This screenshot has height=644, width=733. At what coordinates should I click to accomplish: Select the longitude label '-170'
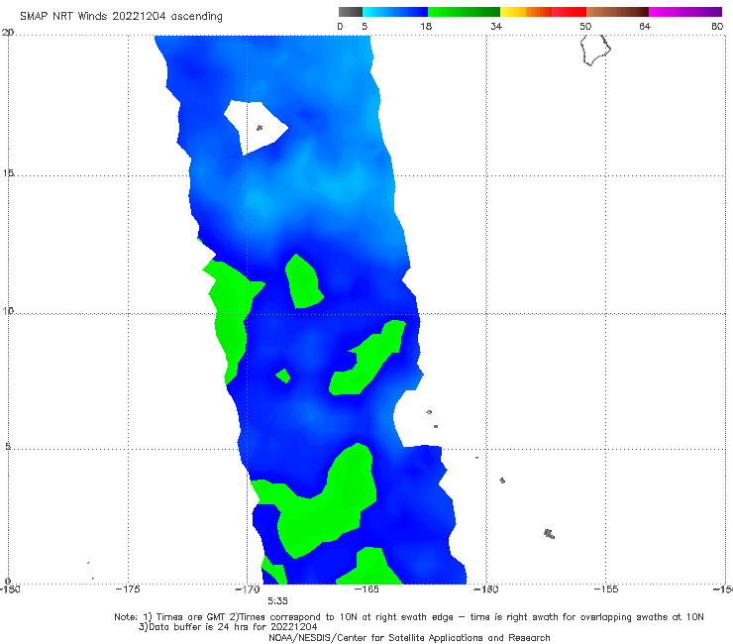(248, 590)
